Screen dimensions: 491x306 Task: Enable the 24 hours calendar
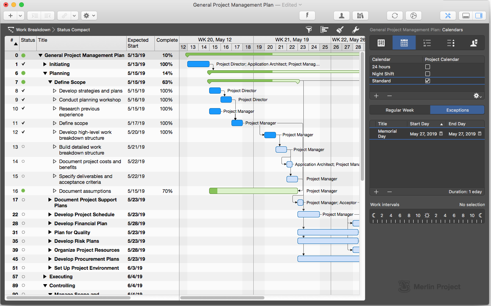tap(428, 67)
